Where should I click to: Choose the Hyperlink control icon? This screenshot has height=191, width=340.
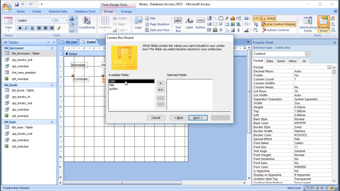239,24
